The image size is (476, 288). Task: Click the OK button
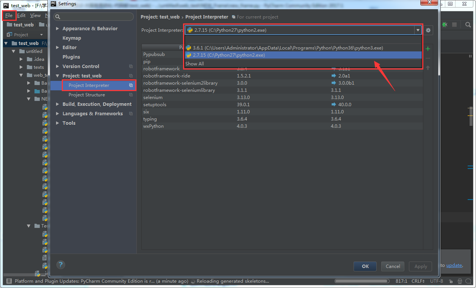click(x=365, y=266)
